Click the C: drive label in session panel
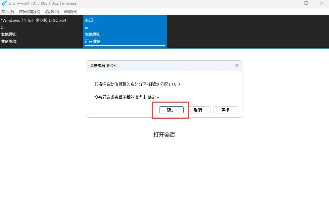This screenshot has width=329, height=220. tap(3, 27)
